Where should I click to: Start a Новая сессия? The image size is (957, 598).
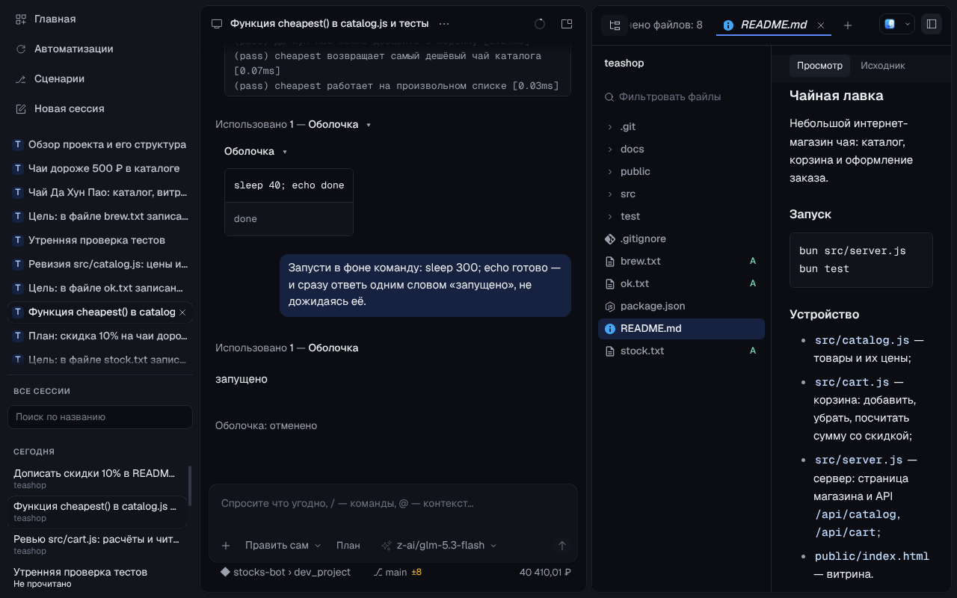60,108
